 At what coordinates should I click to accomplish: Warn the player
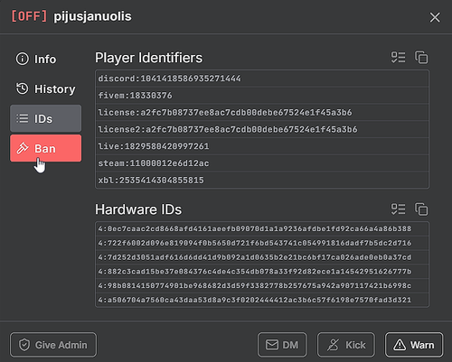click(414, 345)
